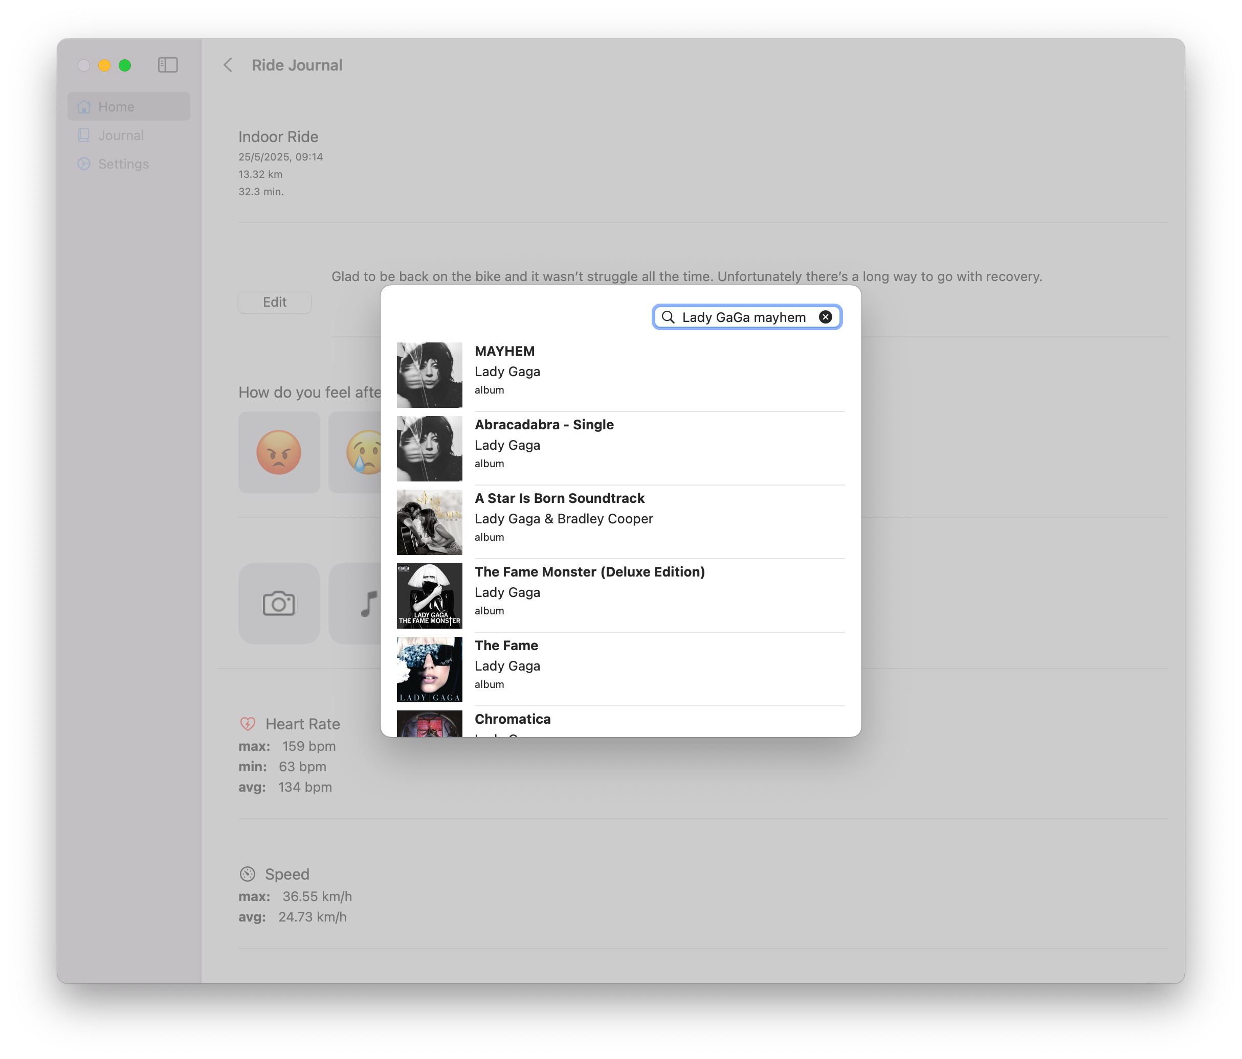Click the yellow minimize window button

104,65
